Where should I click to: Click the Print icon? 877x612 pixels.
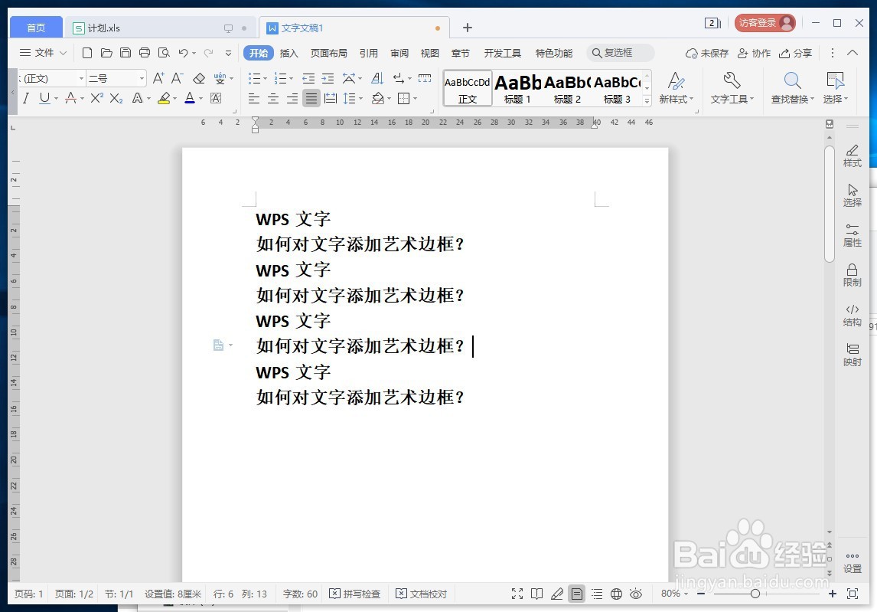pos(145,53)
